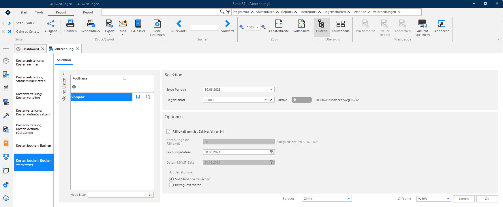Expand the Liegenschaft dropdown
The image size is (503, 207).
click(266, 100)
